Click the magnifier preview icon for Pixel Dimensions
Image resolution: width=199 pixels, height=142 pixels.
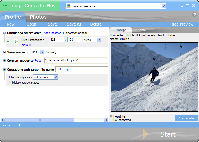click(x=16, y=41)
